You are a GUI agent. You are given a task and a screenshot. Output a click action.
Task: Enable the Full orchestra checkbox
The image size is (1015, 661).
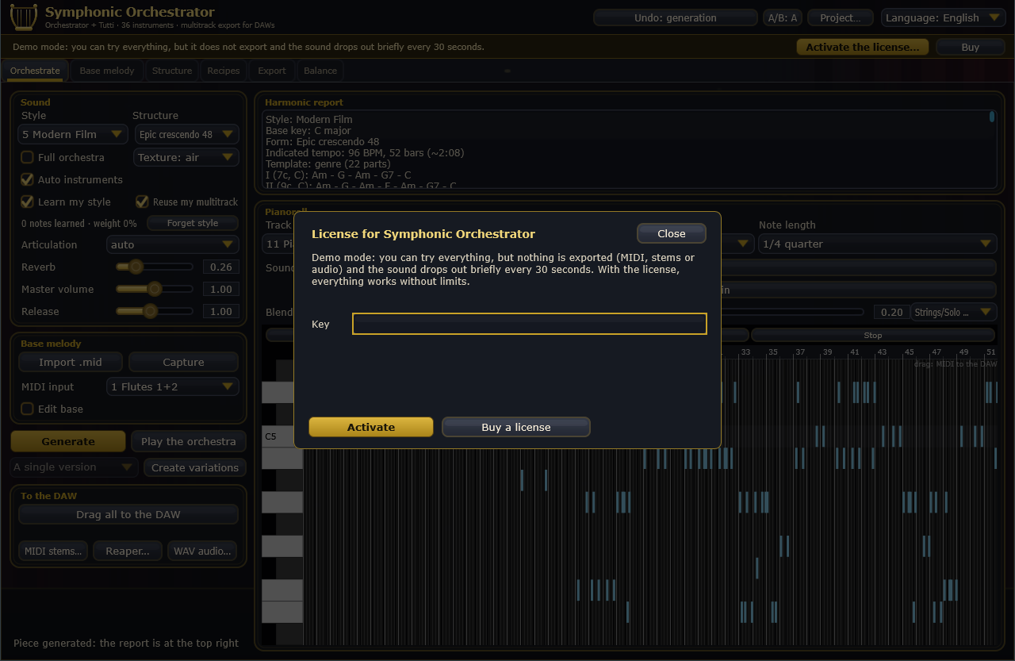click(27, 157)
